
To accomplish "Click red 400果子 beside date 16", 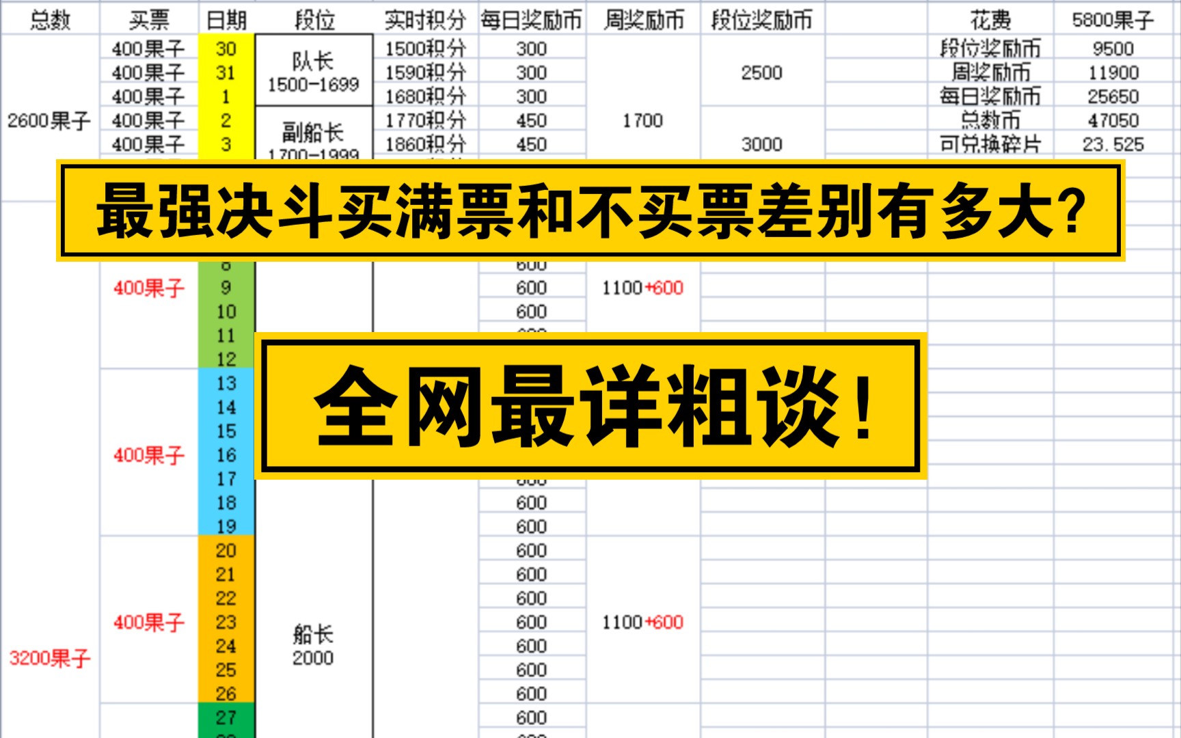I will point(149,455).
